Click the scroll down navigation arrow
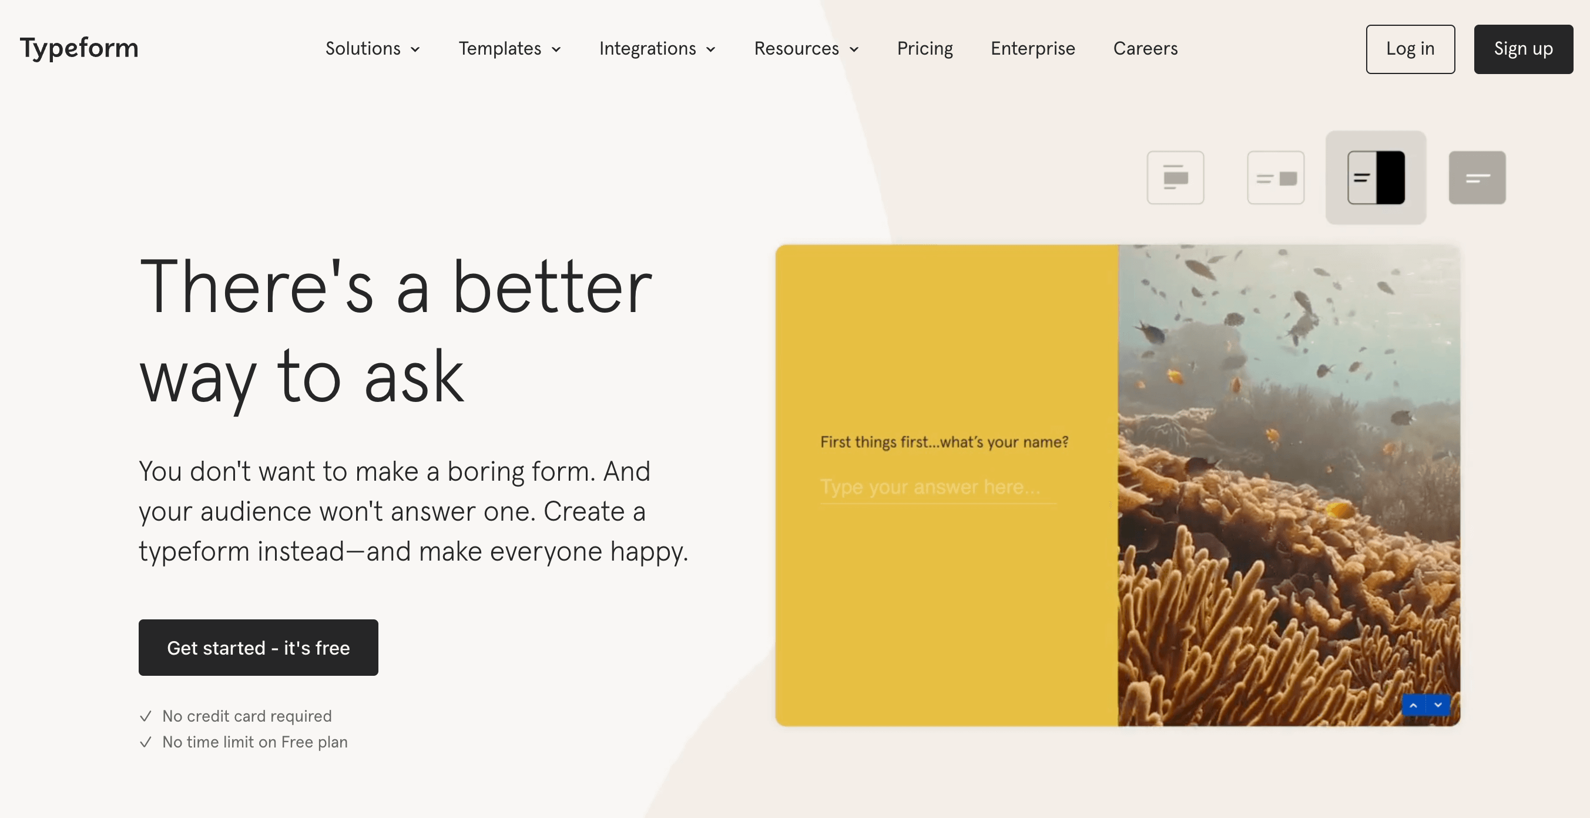The width and height of the screenshot is (1590, 818). pyautogui.click(x=1438, y=705)
